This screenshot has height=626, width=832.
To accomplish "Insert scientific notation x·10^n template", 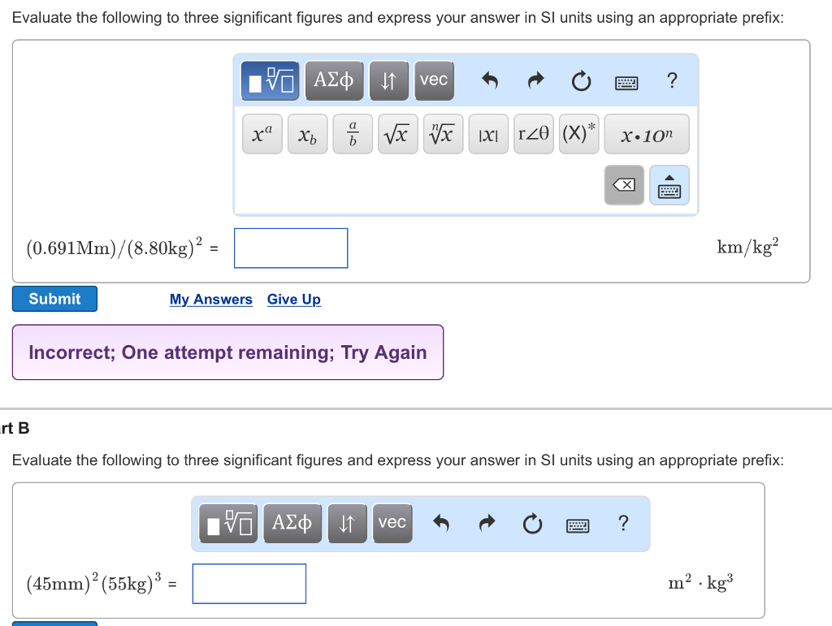I will pos(647,134).
